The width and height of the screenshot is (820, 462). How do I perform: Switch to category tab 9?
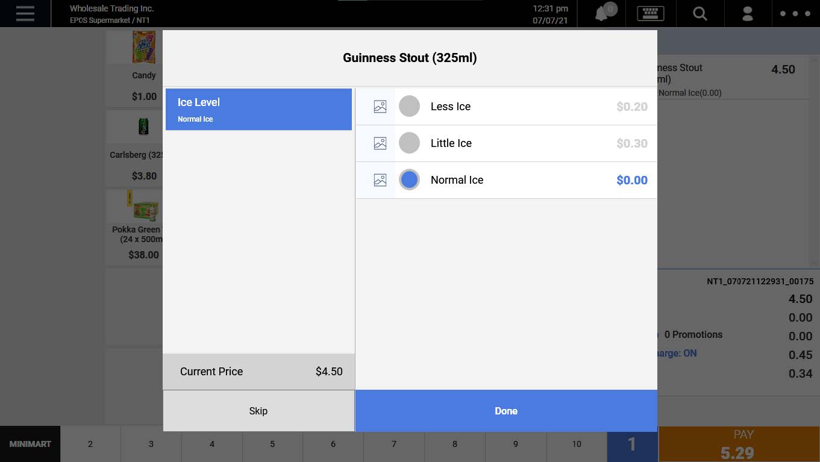pos(516,444)
